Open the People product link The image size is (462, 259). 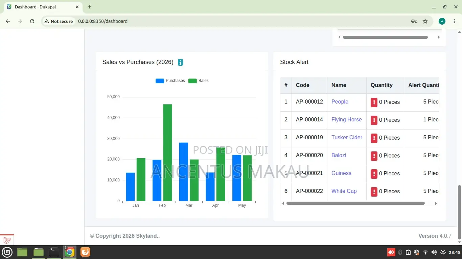tap(340, 102)
